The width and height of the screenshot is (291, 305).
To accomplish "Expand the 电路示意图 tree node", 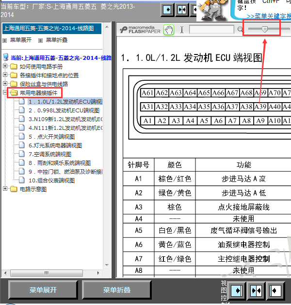I will click(x=5, y=188).
